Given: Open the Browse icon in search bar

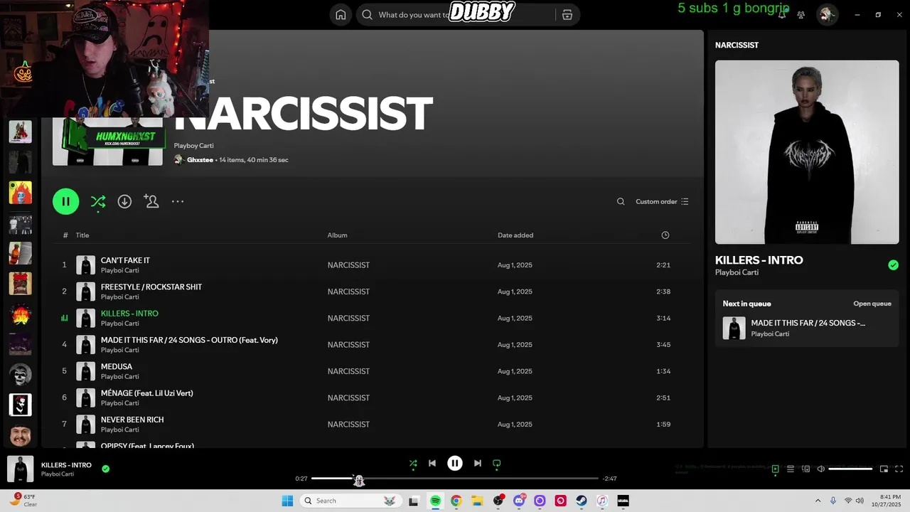Looking at the screenshot, I should point(567,14).
